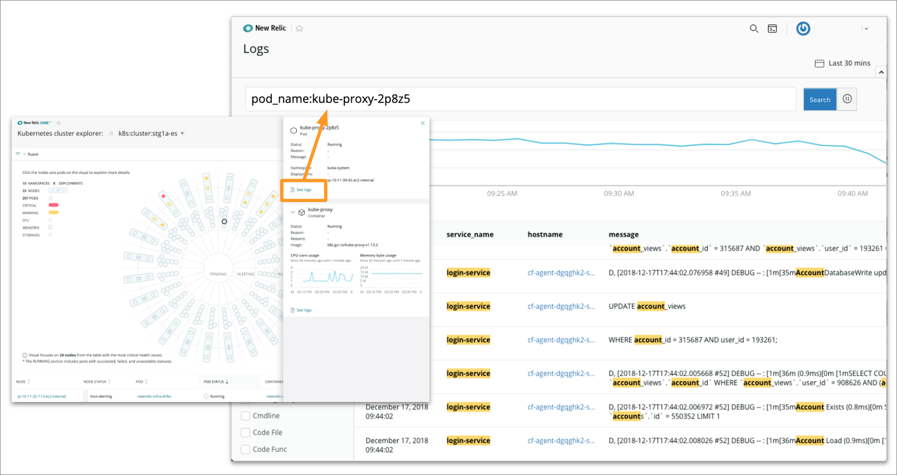Select the hostname column header
The height and width of the screenshot is (475, 897).
(545, 235)
